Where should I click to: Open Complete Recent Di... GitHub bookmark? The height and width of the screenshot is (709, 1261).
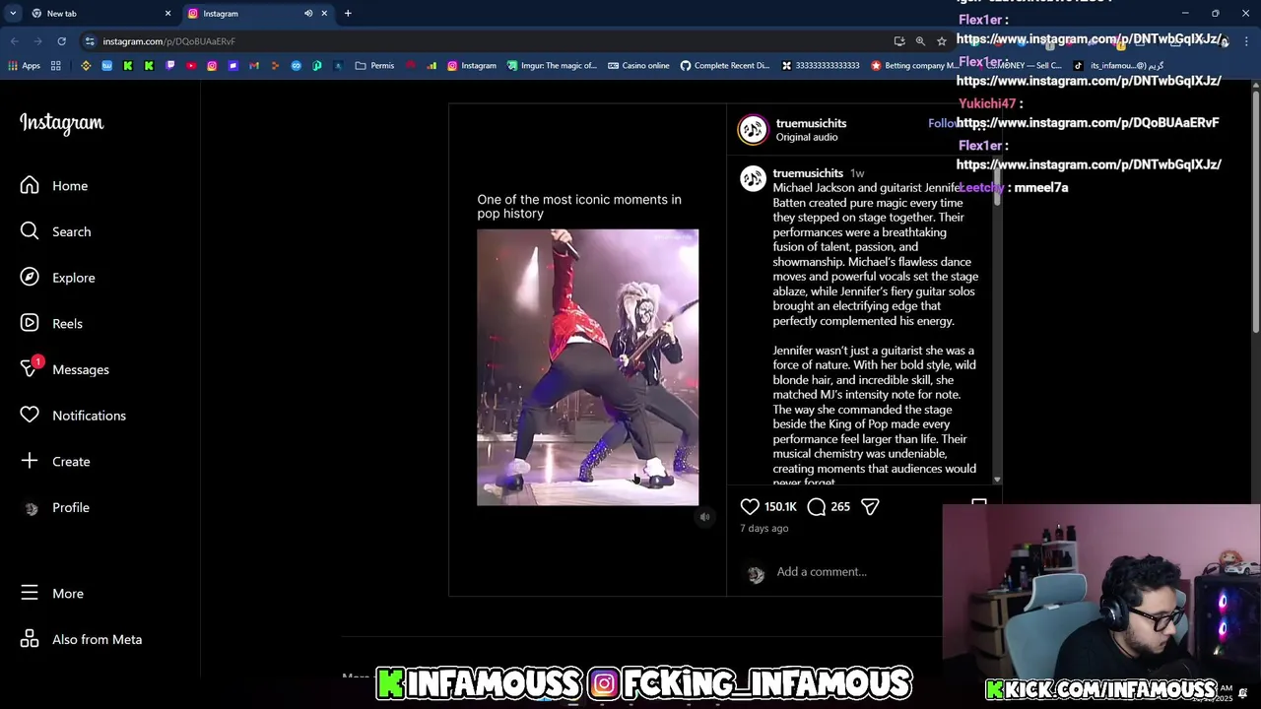click(x=725, y=66)
